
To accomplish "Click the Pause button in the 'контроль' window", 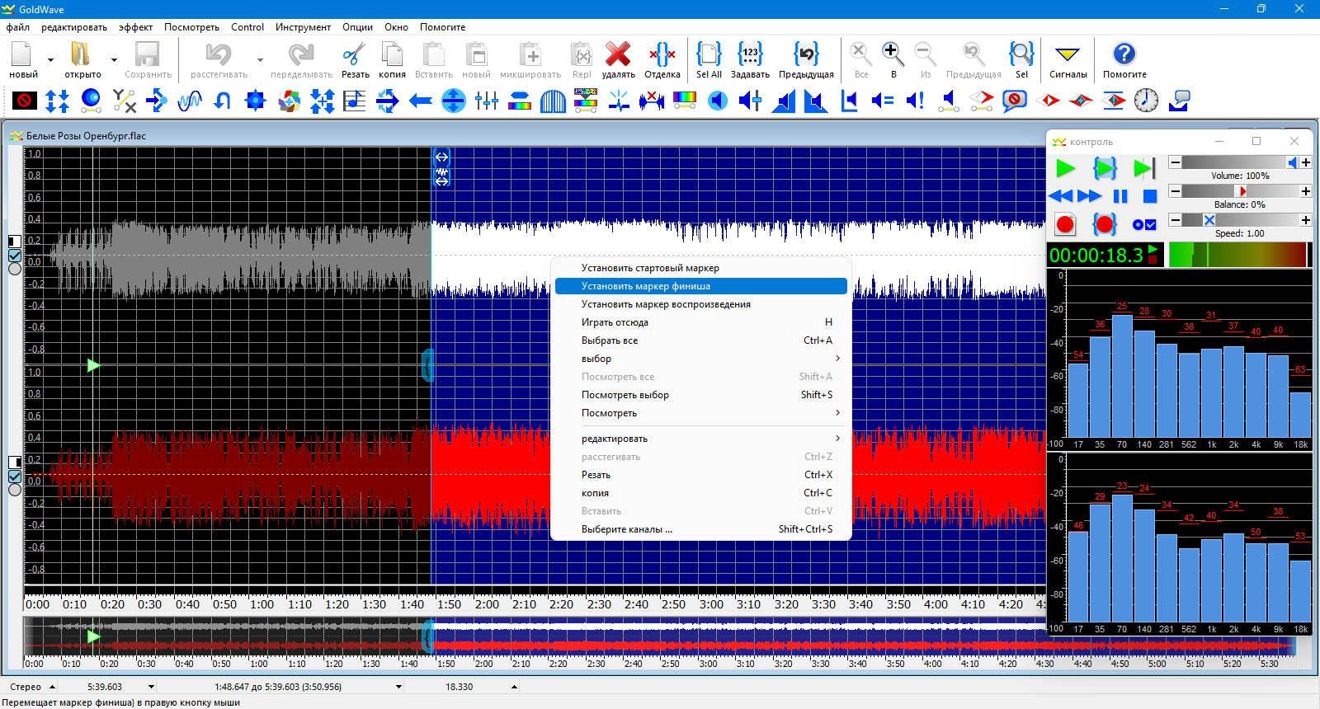I will [1120, 196].
